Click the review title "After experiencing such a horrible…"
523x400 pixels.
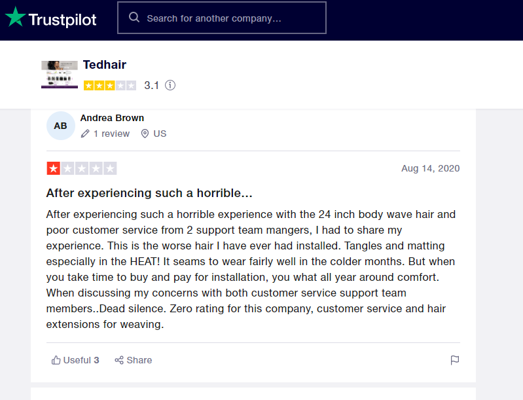(x=149, y=193)
